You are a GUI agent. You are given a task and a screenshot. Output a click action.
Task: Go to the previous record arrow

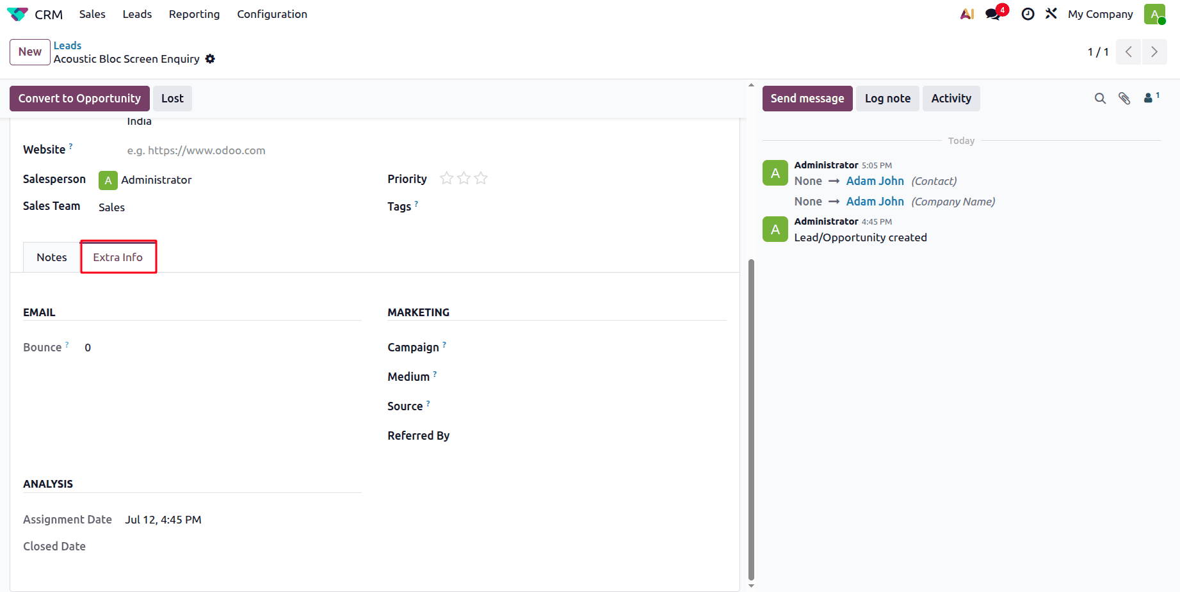pyautogui.click(x=1129, y=52)
